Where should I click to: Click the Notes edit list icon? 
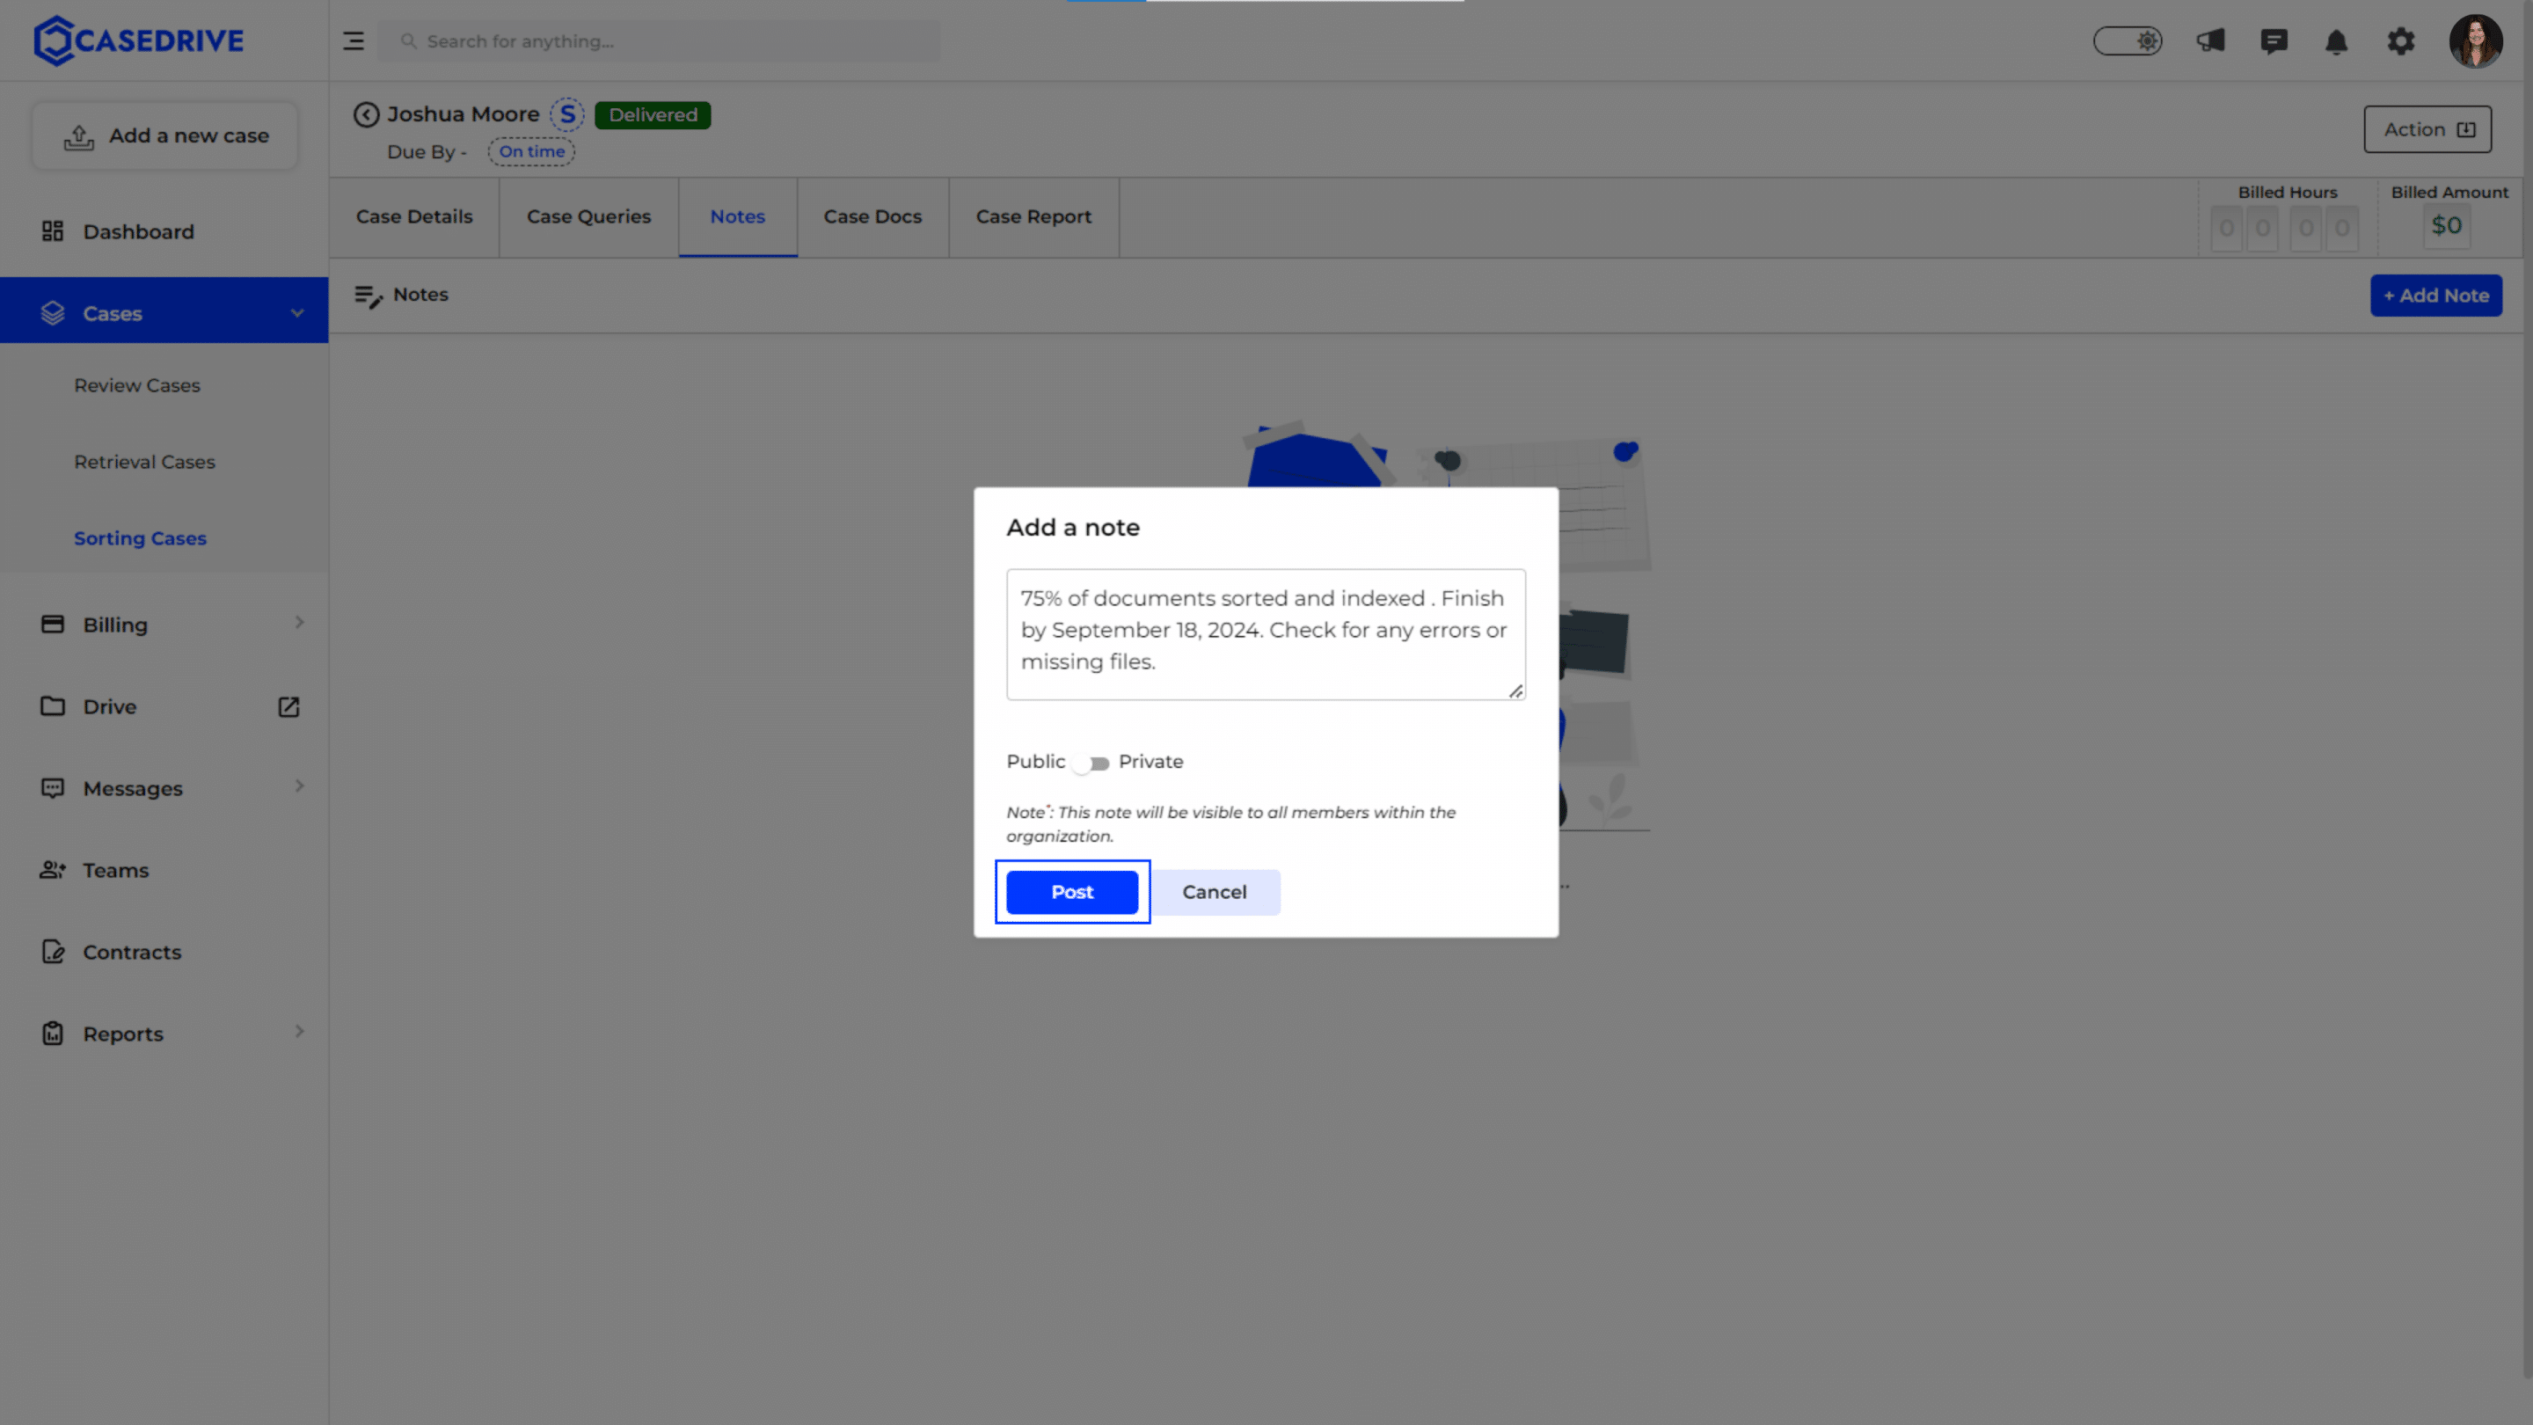369,296
